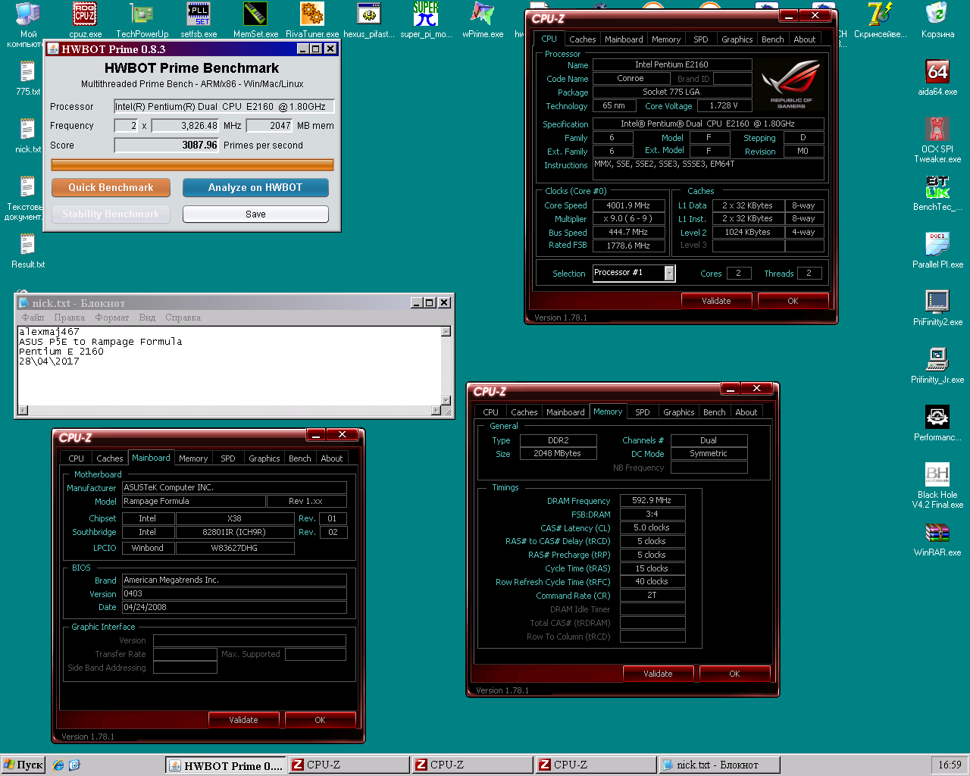Click Core Speed value 4001.9 MHz
Image resolution: width=970 pixels, height=776 pixels.
tap(628, 205)
